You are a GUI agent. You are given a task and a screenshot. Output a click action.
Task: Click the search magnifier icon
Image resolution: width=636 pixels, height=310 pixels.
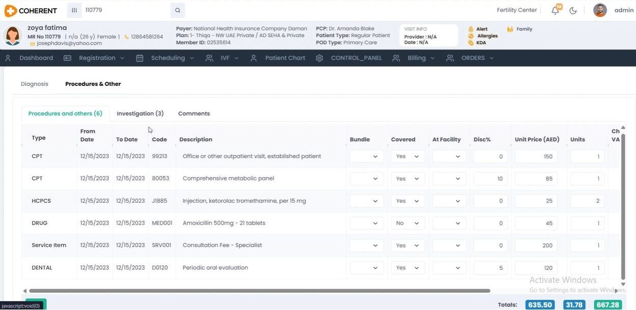(178, 10)
